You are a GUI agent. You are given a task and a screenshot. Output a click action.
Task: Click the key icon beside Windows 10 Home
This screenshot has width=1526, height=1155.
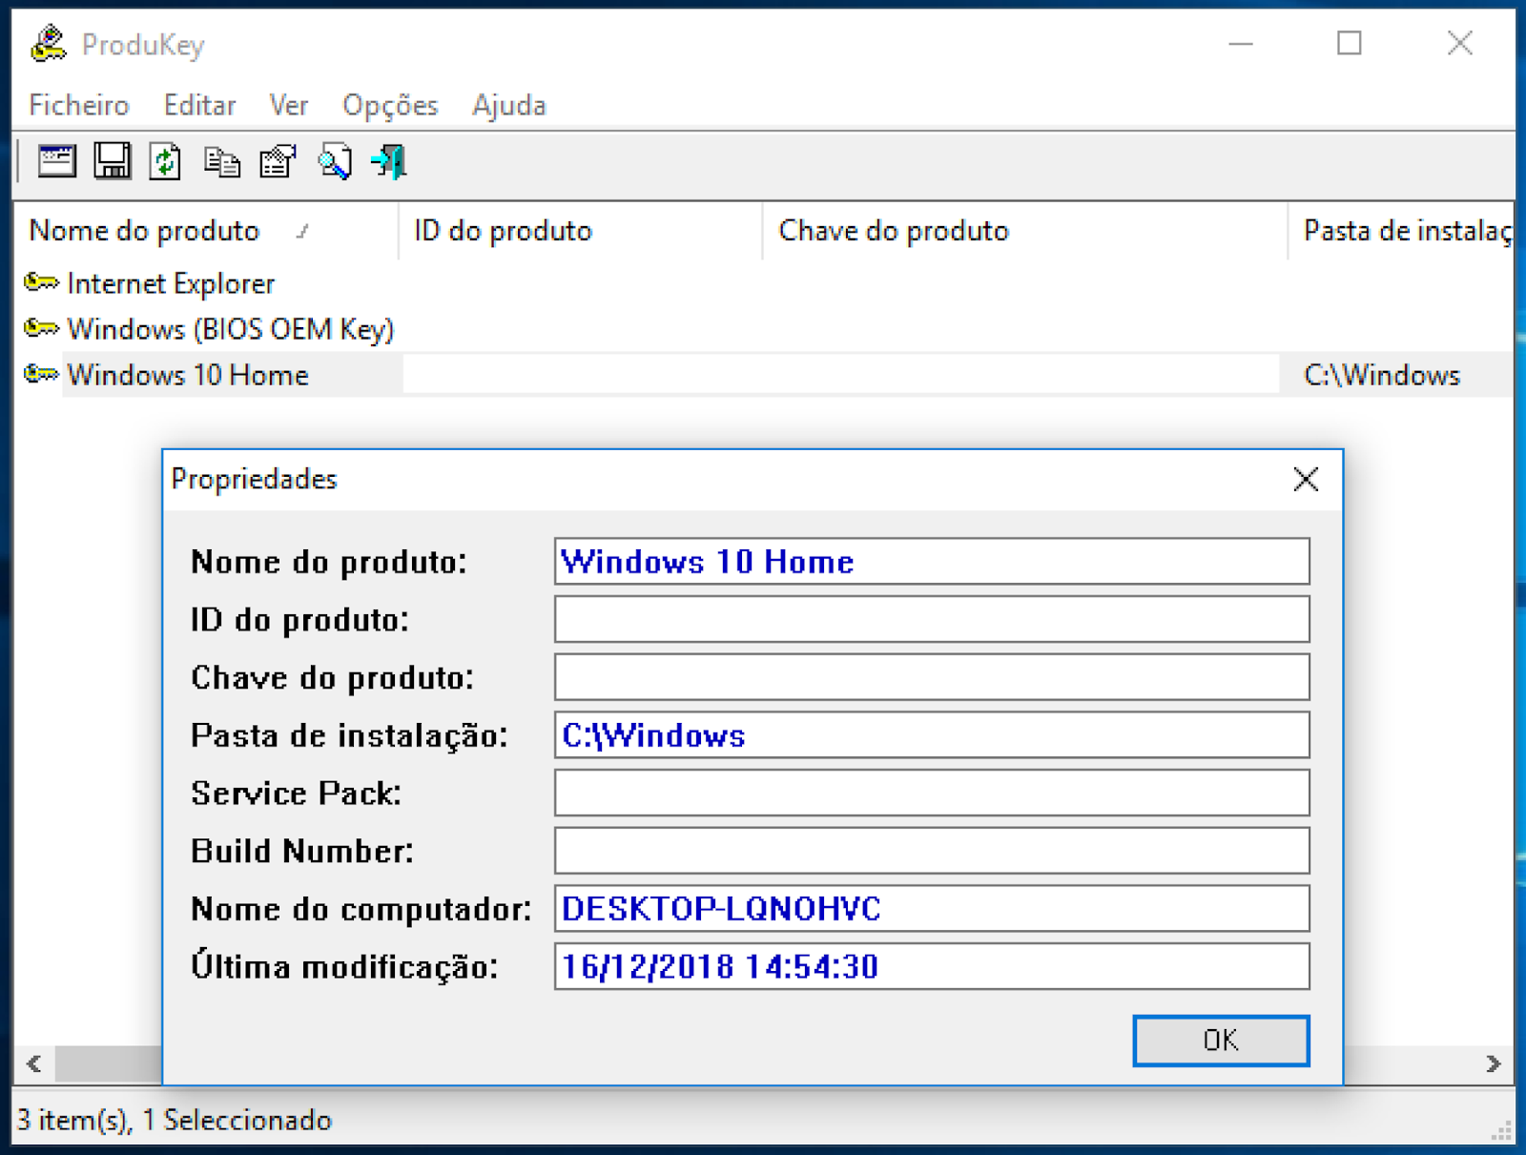click(40, 374)
